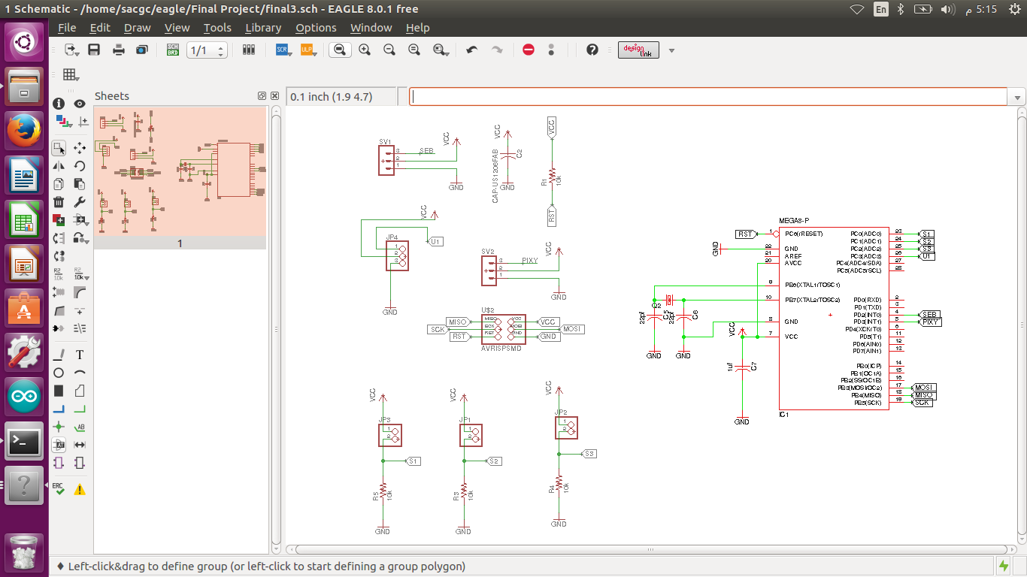Open the Options menu
This screenshot has width=1027, height=577.
point(316,28)
